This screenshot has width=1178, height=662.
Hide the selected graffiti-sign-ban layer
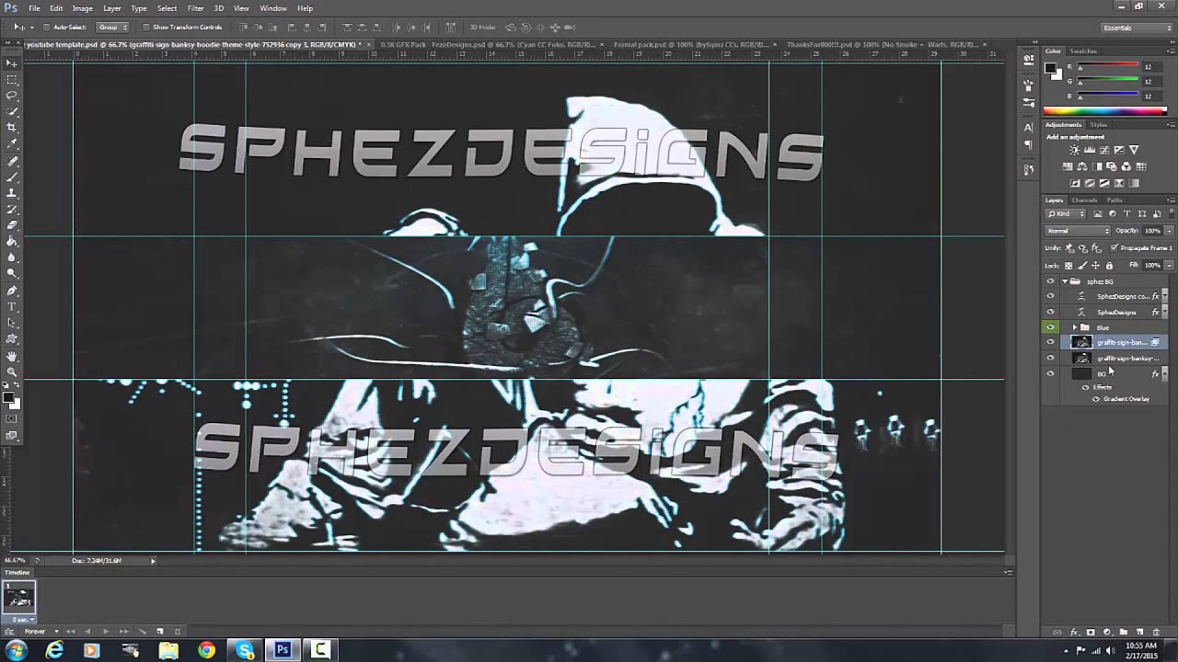[1050, 342]
